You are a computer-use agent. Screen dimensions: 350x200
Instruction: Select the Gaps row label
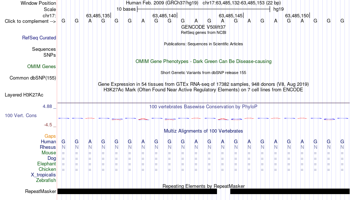(50, 136)
